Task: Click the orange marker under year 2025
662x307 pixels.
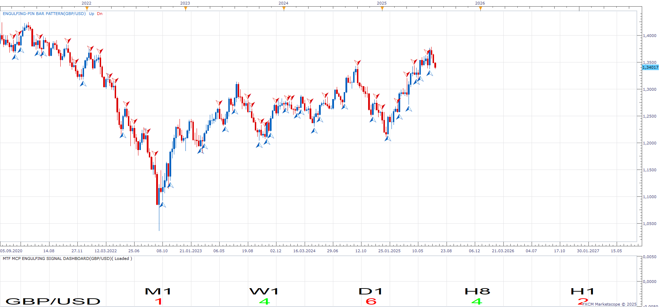Action: tap(382, 8)
